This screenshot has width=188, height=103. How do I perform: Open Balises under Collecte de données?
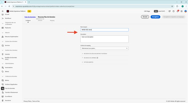pos(7,80)
